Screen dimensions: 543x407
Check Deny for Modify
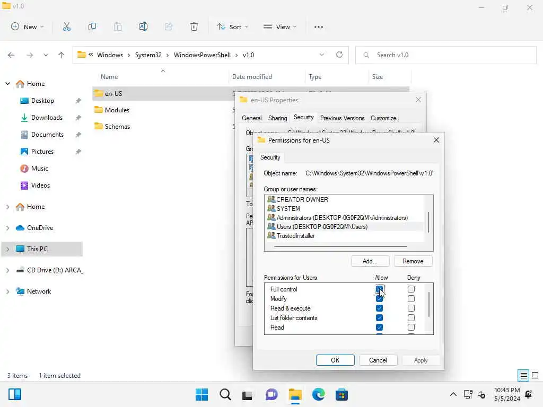(x=411, y=299)
